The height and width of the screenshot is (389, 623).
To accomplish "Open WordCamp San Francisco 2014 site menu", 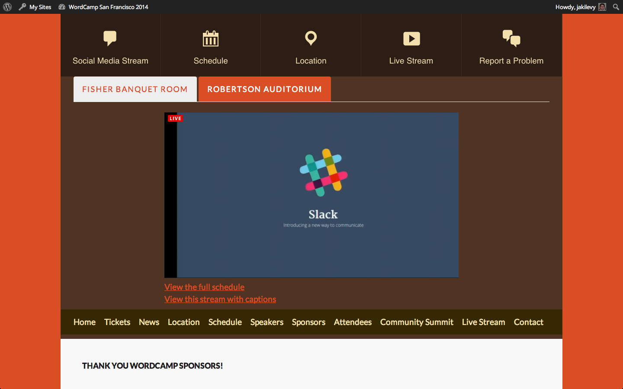I will click(x=108, y=7).
